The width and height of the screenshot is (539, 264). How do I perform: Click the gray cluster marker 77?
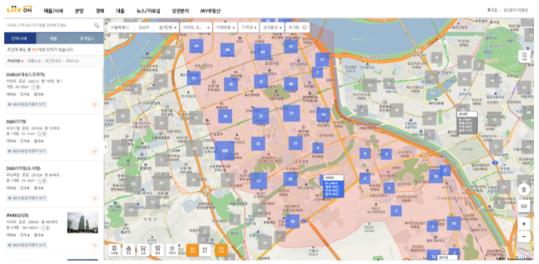click(119, 148)
